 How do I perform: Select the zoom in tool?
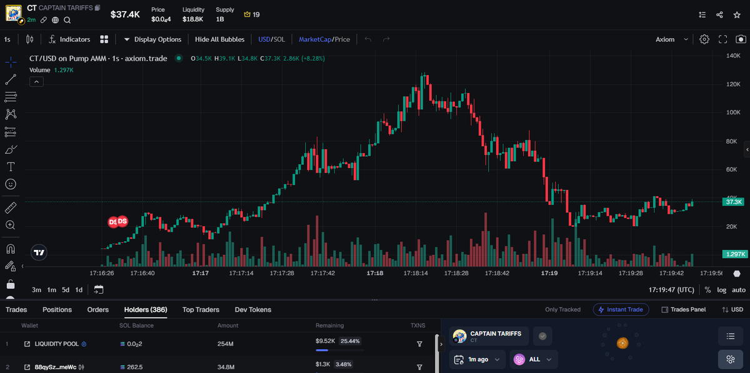[11, 225]
